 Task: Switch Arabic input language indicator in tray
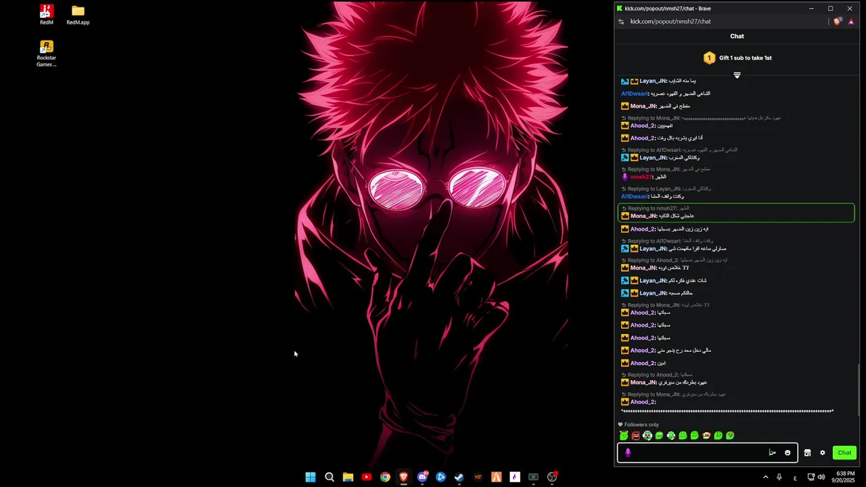[x=795, y=477]
